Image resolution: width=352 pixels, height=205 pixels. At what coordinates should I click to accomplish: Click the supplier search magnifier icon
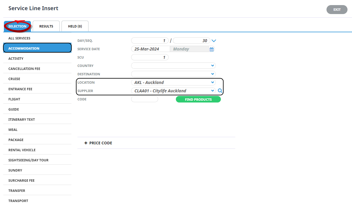[220, 91]
